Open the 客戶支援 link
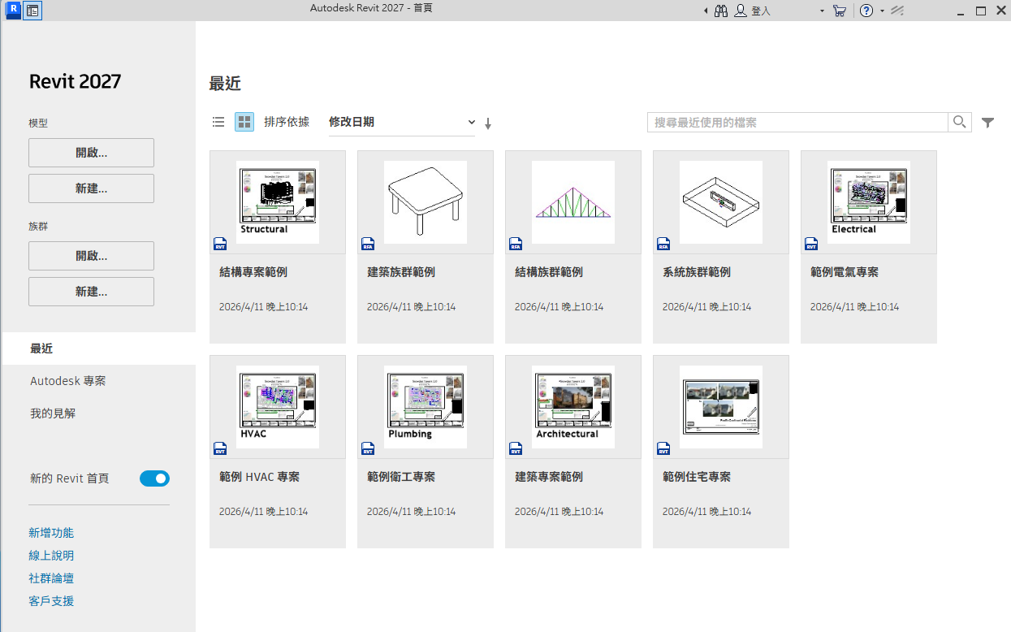The width and height of the screenshot is (1011, 632). click(x=51, y=601)
